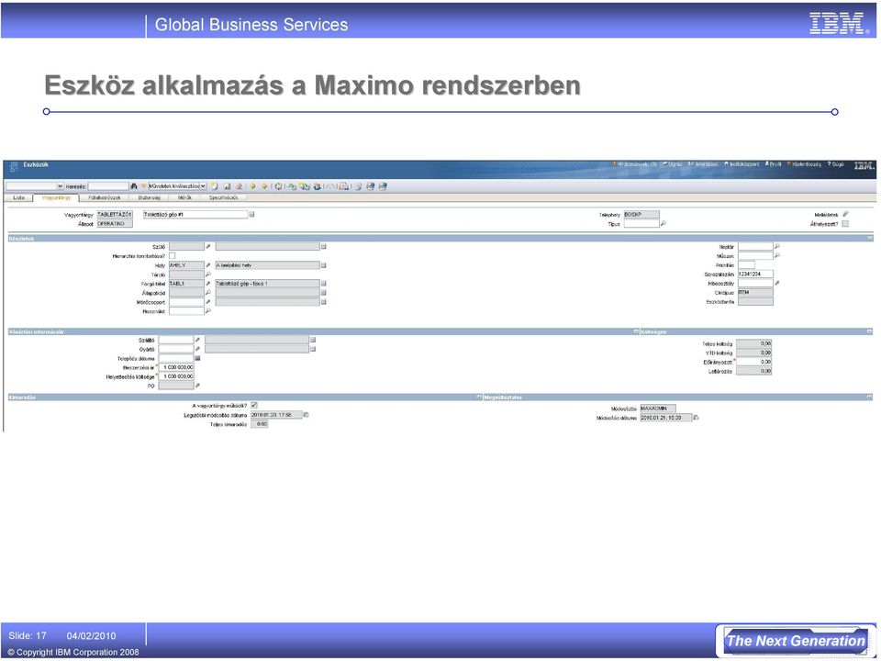Open detail menu beside PO field
This screenshot has width=881, height=661.
197,386
